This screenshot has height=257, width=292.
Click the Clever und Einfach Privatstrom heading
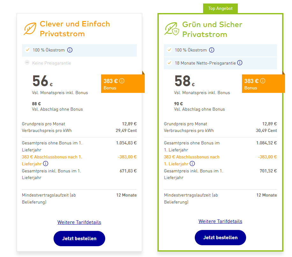coord(75,29)
